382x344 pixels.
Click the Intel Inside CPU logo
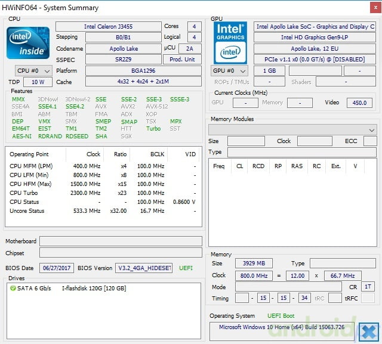coord(27,42)
